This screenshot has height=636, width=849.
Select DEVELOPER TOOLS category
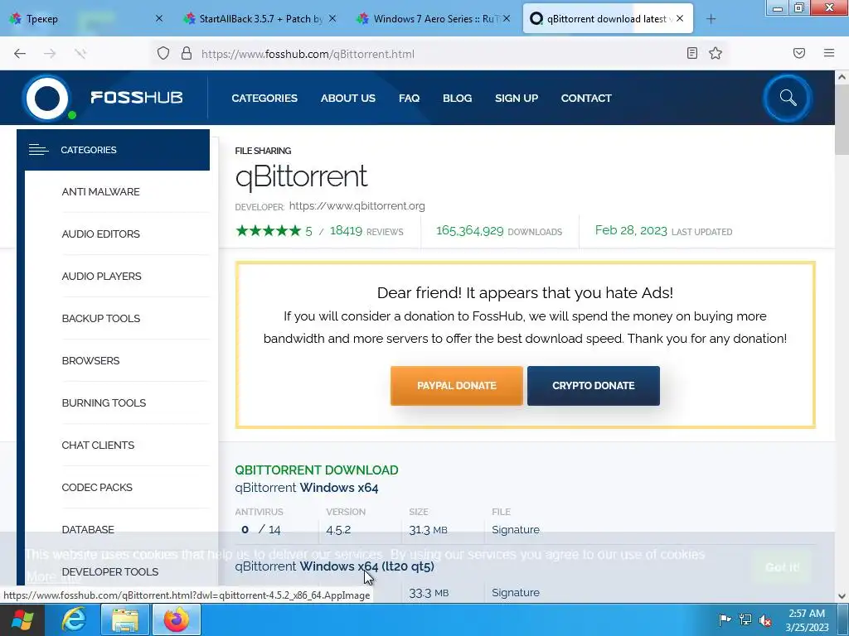click(x=110, y=571)
